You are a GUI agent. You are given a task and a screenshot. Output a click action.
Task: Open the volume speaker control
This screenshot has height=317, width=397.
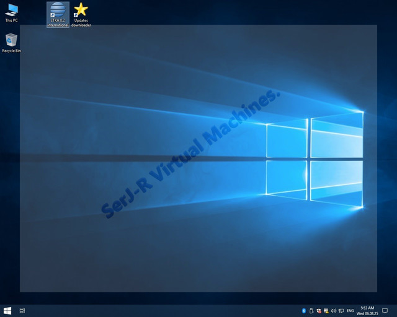tap(334, 311)
